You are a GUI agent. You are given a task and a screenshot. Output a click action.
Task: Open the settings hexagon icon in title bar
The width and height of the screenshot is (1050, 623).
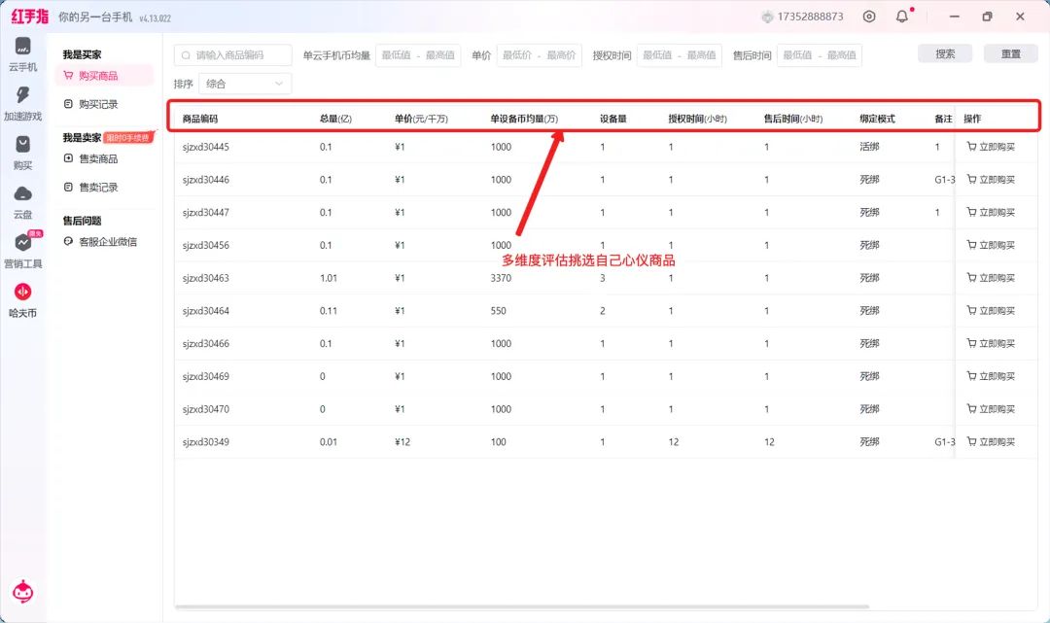(869, 17)
